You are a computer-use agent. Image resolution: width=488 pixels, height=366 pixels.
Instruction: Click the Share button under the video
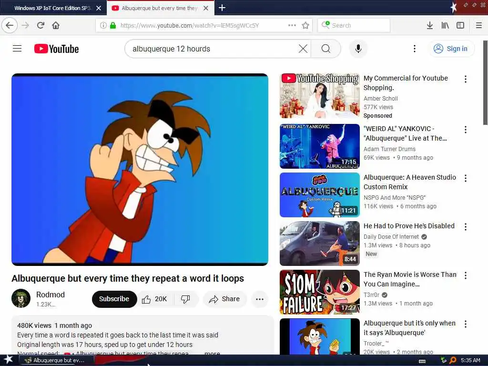[x=224, y=299]
